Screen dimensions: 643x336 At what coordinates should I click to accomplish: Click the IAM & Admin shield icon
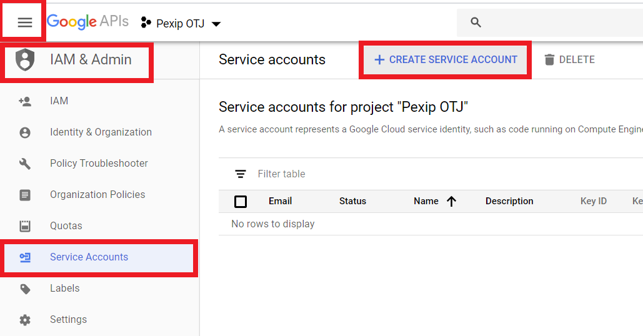(x=25, y=60)
